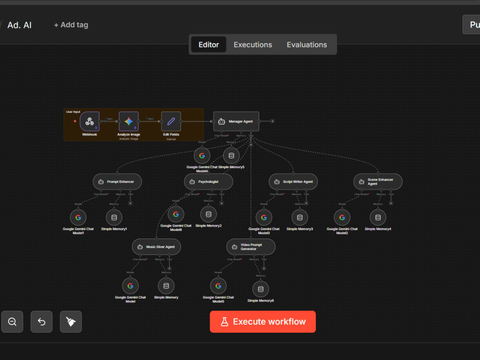Select the Scene Enhancer Agent node

[x=378, y=181]
